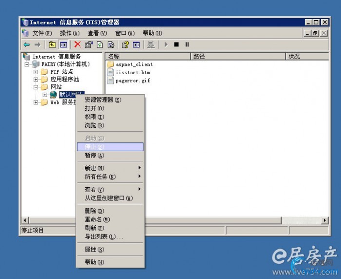
Task: Expand the Web 服务扩展 node
Action: coord(36,102)
